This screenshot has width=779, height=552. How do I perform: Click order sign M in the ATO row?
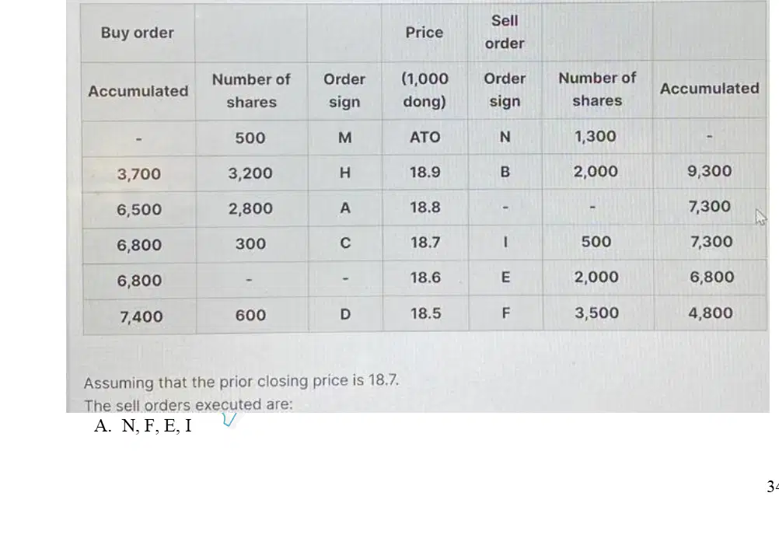[x=344, y=138]
